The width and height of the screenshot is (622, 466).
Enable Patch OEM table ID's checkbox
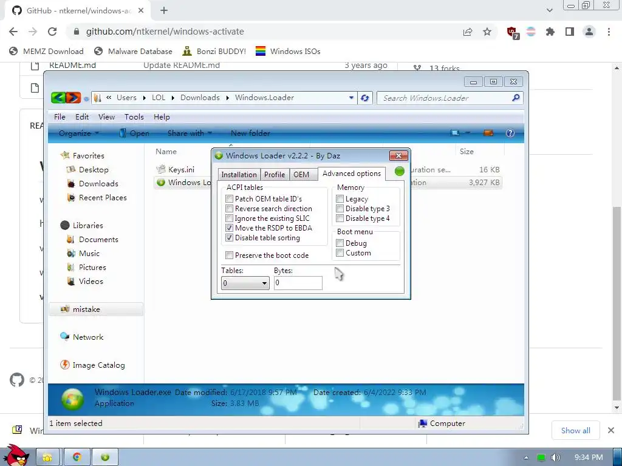[x=229, y=198]
